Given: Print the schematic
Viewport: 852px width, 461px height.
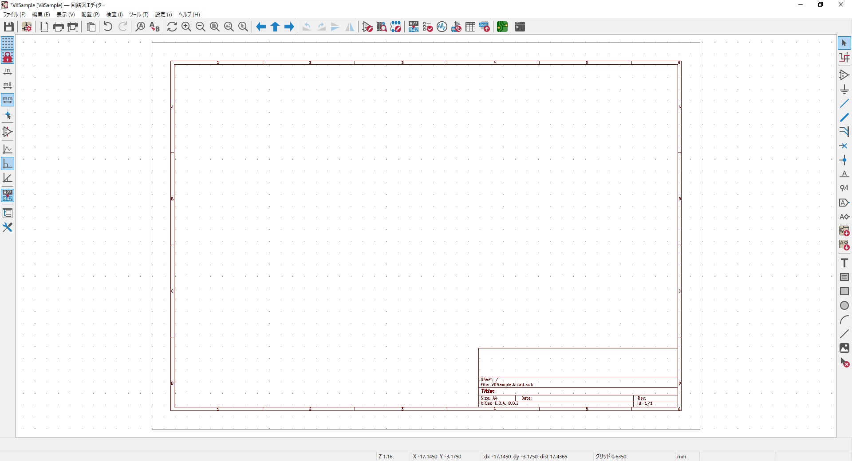Looking at the screenshot, I should (x=58, y=27).
